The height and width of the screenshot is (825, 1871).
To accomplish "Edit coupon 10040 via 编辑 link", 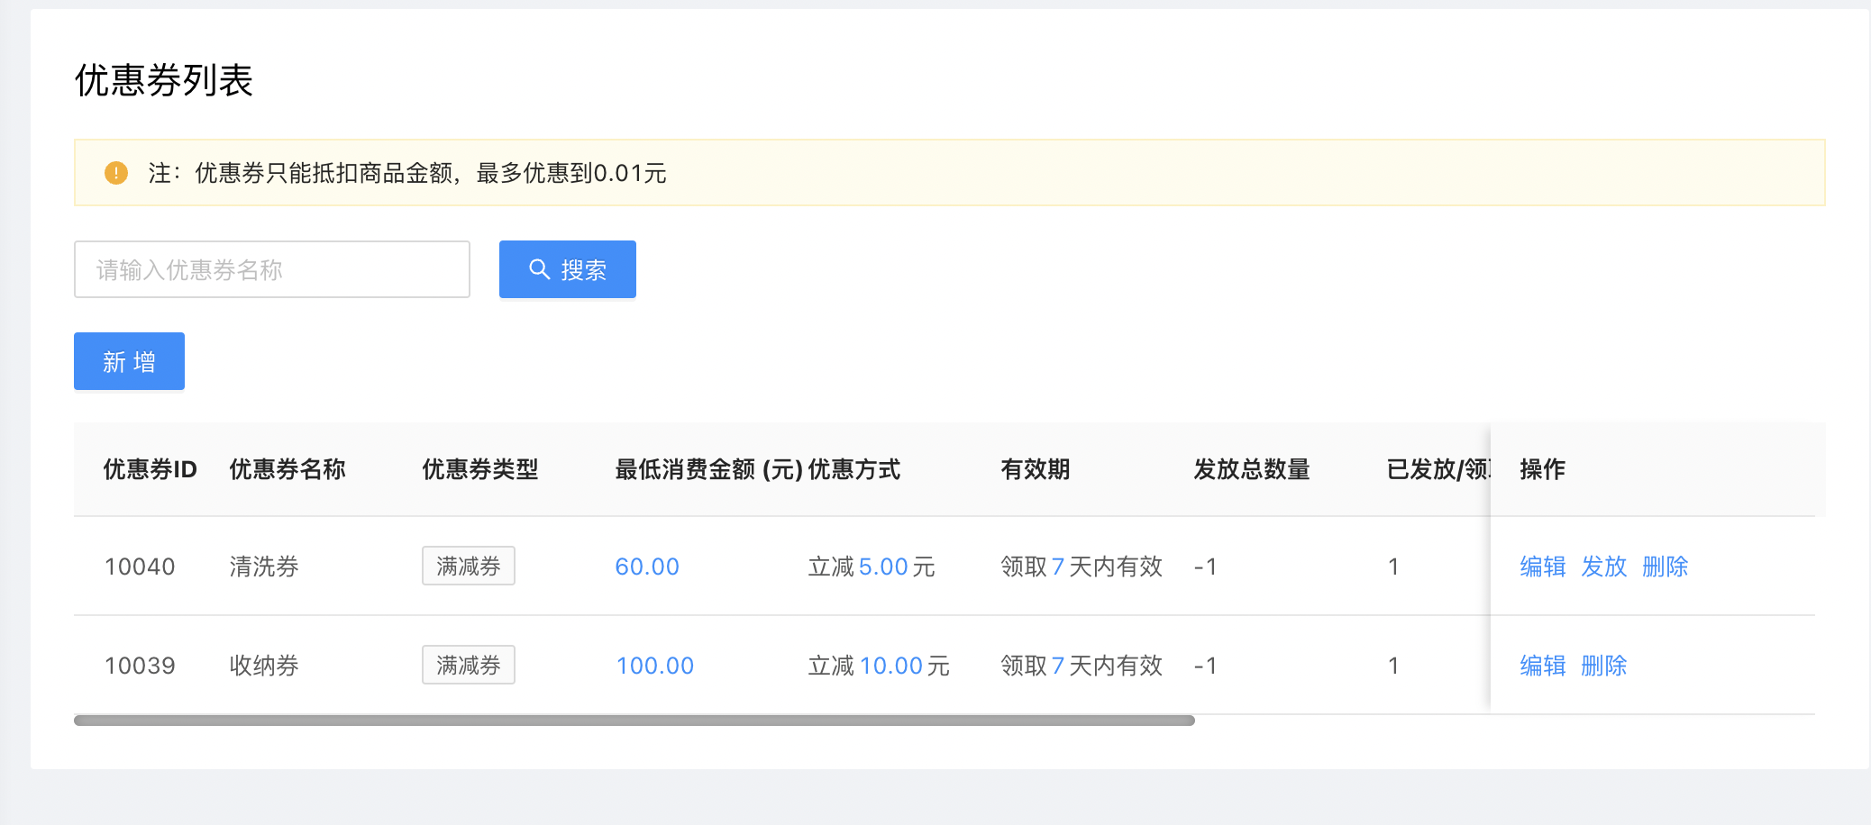I will (x=1542, y=567).
